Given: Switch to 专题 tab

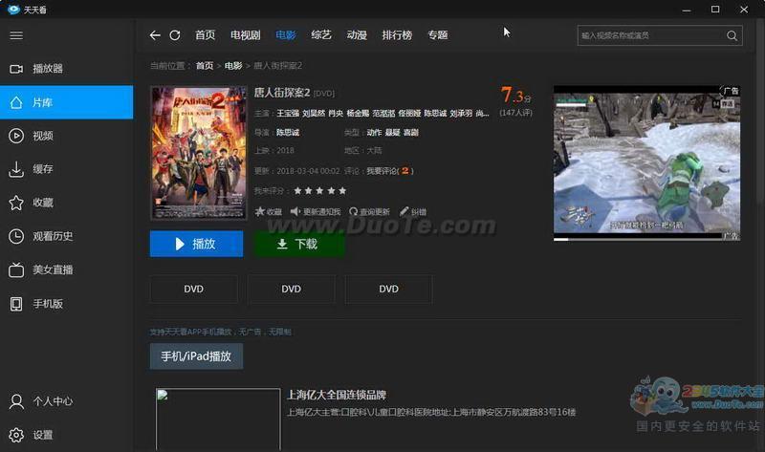Looking at the screenshot, I should (438, 35).
